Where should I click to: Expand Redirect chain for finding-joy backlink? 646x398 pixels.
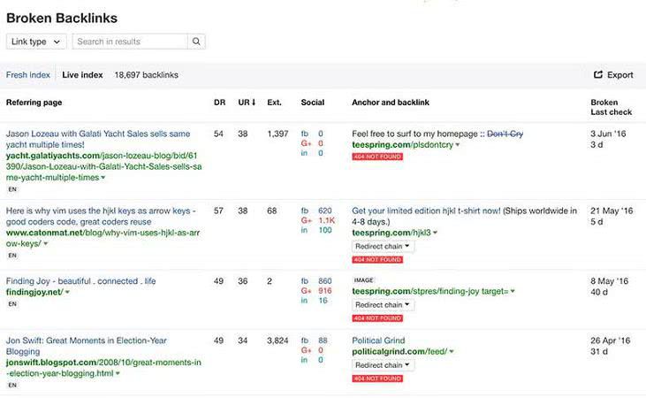tap(383, 304)
